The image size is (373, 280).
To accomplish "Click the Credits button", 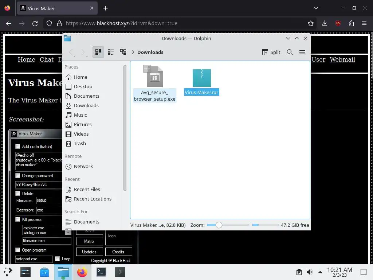I will click(118, 252).
